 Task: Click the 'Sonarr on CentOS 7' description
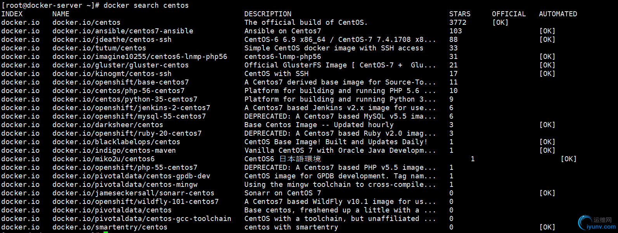(x=283, y=193)
